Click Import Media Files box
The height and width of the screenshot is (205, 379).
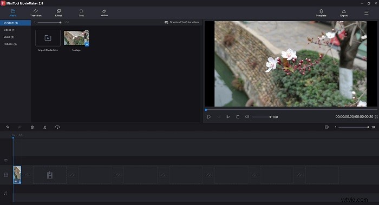click(48, 38)
